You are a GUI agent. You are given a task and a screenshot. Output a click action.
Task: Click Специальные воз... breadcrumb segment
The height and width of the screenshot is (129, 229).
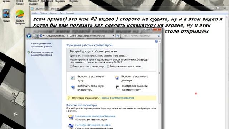click(x=56, y=36)
